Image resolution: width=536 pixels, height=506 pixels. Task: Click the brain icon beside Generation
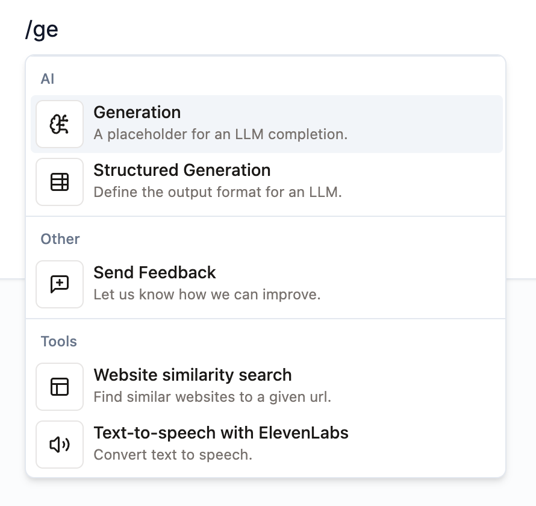(60, 124)
